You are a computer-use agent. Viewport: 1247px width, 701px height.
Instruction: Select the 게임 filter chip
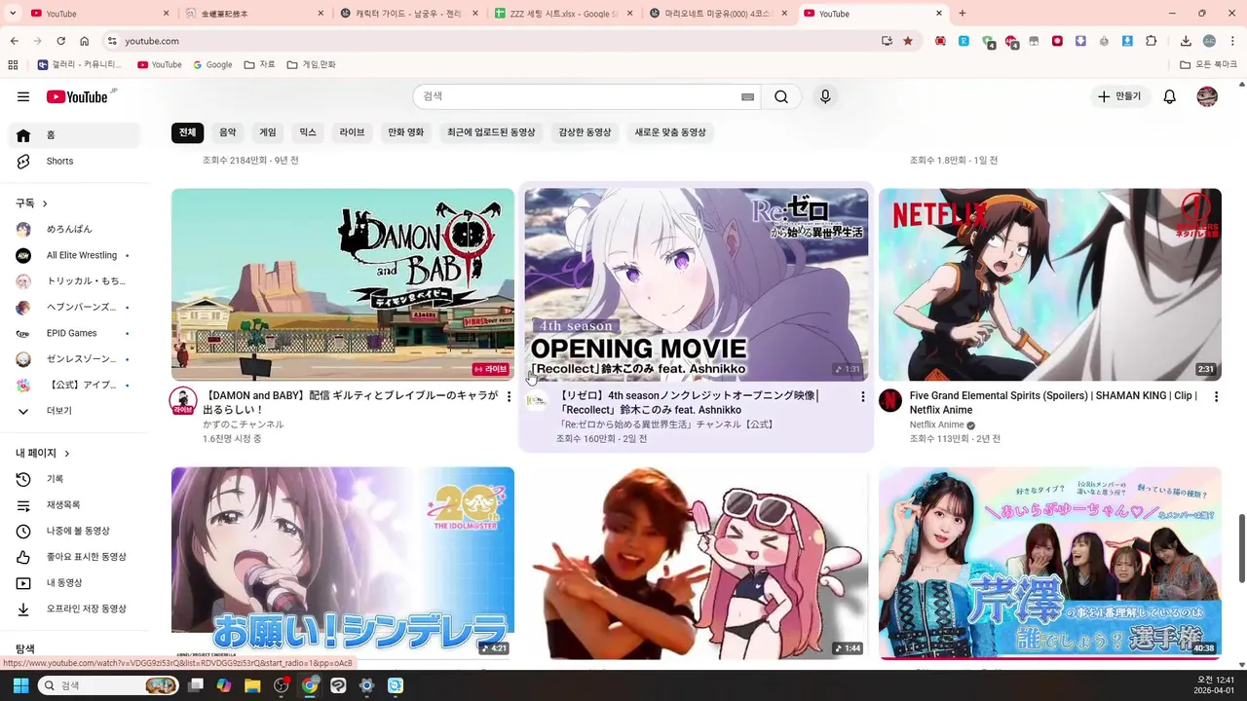point(268,131)
